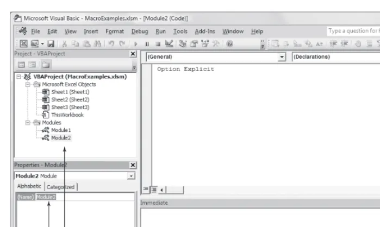Screen dimensions: 380x227
Task: Select Sheet2 (Sheet2) in project tree
Action: click(70, 100)
